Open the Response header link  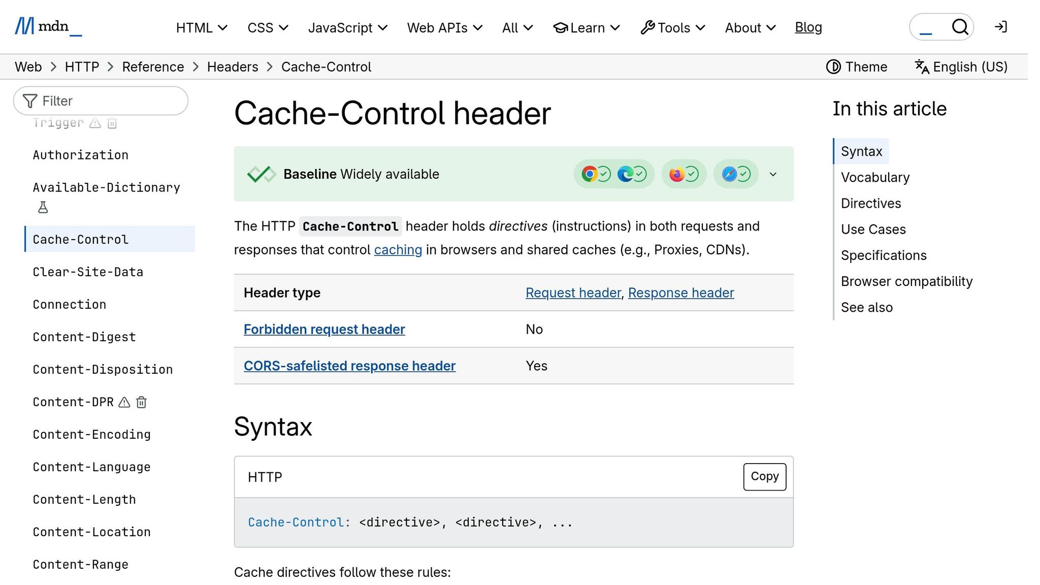(681, 292)
